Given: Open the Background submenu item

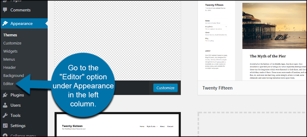Looking at the screenshot, I should (x=13, y=76).
